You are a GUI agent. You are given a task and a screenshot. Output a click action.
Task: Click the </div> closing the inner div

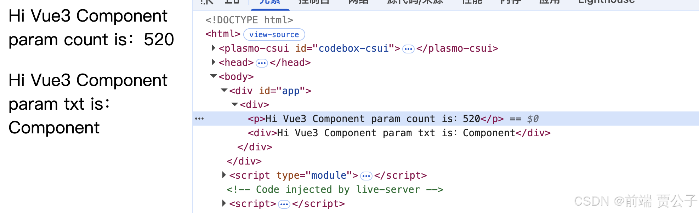coord(255,147)
